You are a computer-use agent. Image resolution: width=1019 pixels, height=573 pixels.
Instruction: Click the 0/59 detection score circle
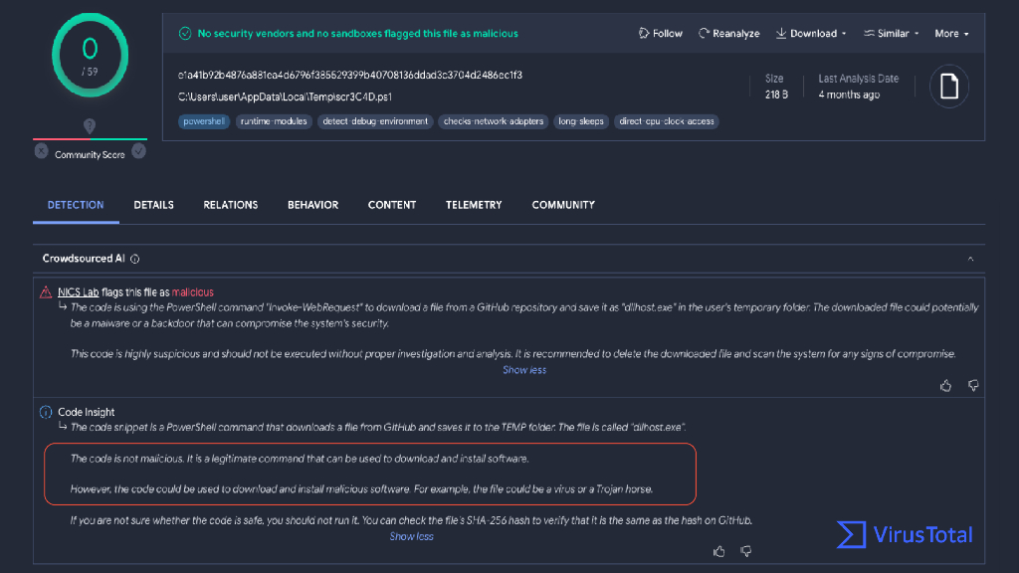pyautogui.click(x=90, y=56)
